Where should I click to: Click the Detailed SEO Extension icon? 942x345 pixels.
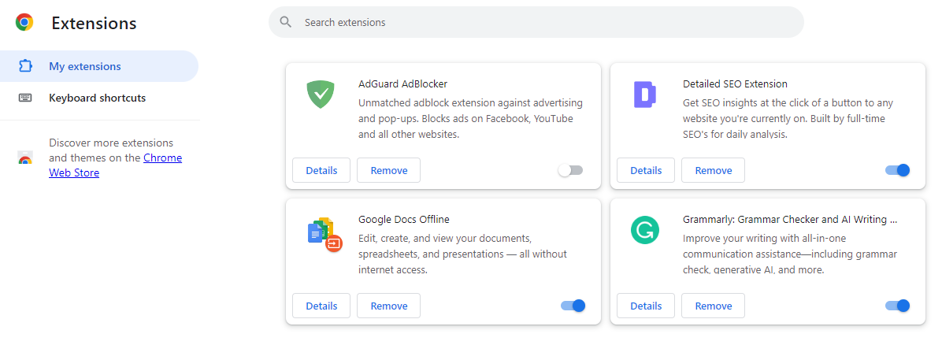(x=644, y=95)
